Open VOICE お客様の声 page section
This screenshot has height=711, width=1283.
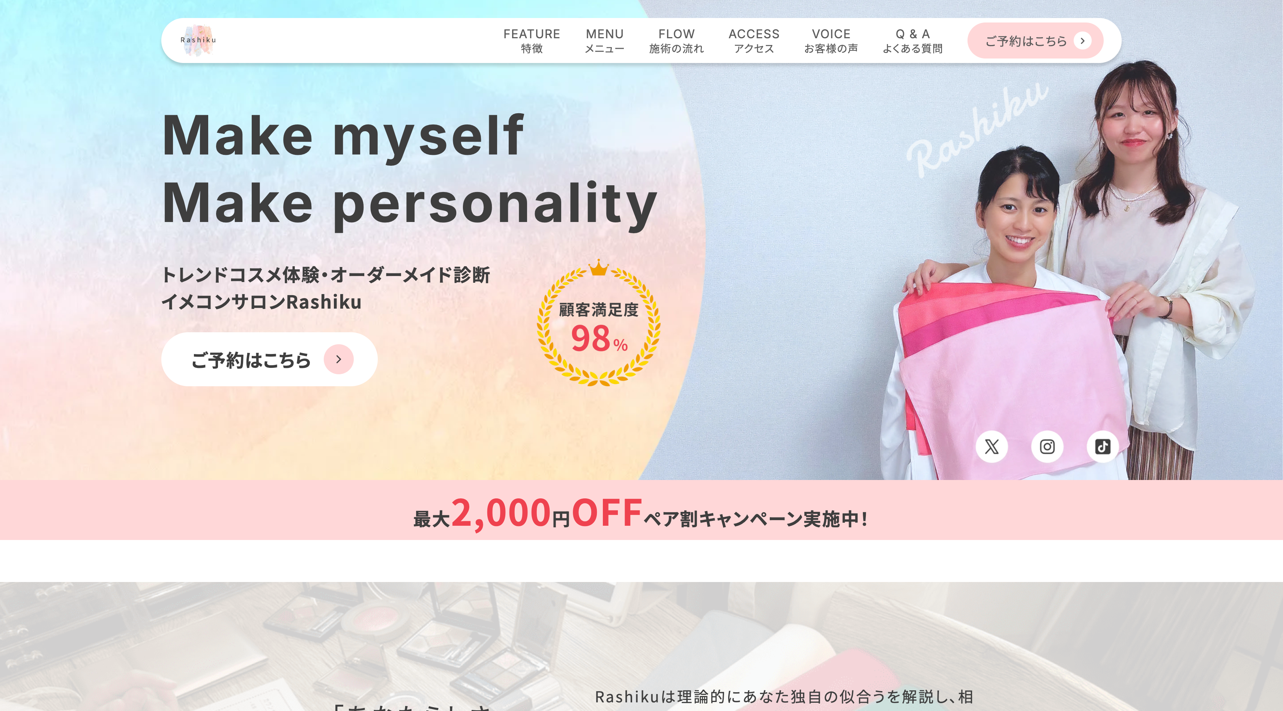point(831,41)
